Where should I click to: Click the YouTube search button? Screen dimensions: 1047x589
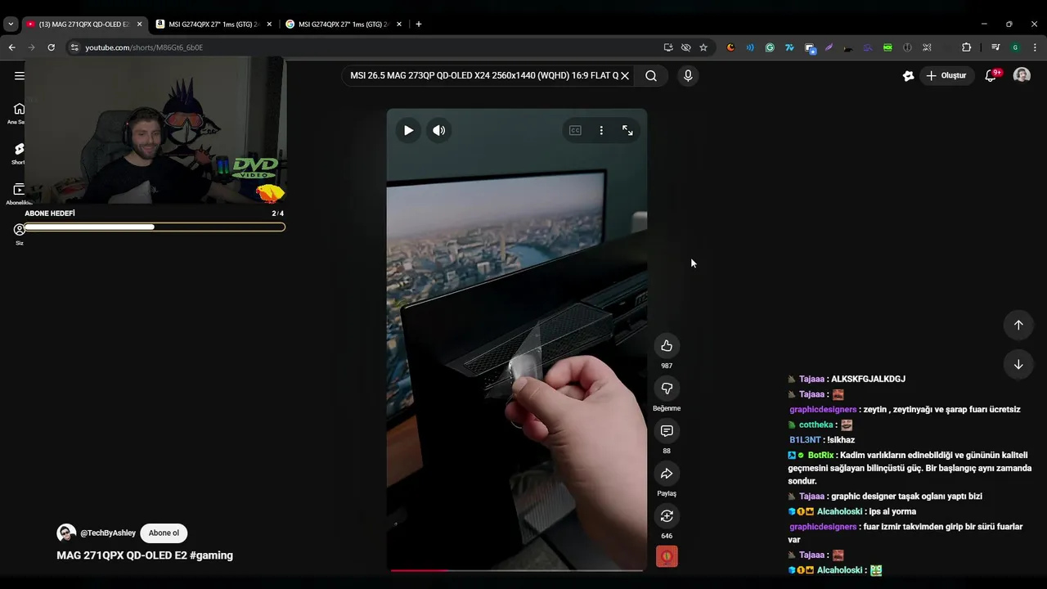coord(651,75)
